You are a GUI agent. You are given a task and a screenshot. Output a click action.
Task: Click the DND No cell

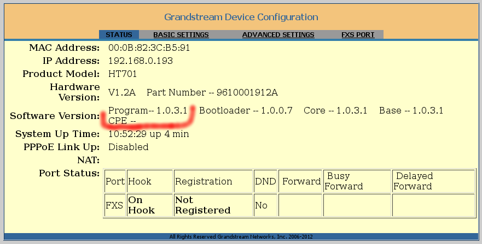pos(265,205)
